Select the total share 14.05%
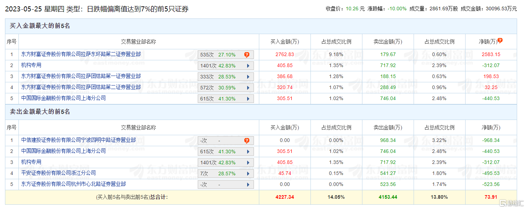Screen dimensions: 526x209 pos(336,197)
